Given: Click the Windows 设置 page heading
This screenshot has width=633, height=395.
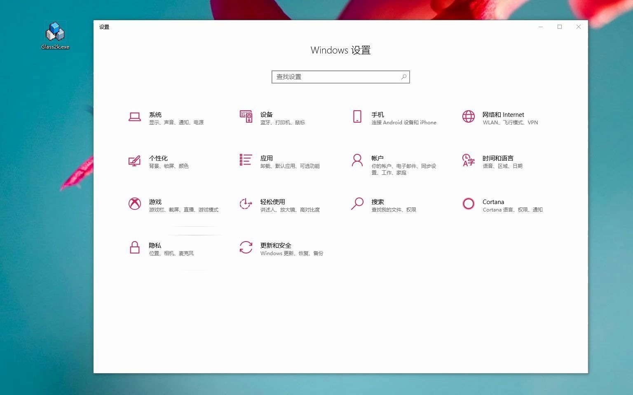Looking at the screenshot, I should [x=341, y=50].
